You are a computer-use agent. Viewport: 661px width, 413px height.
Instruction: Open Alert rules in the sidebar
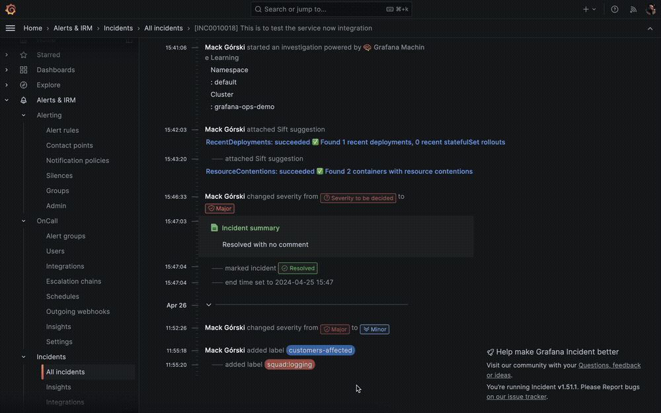(62, 131)
